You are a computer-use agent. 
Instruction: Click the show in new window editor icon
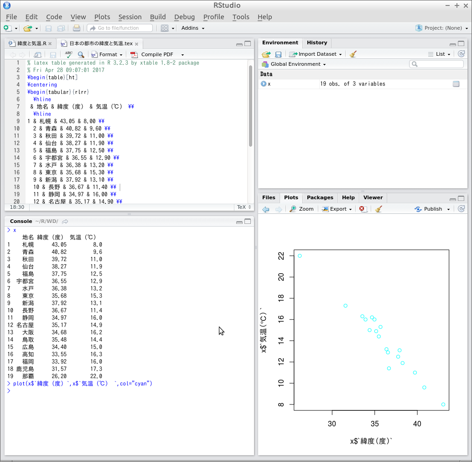(37, 54)
